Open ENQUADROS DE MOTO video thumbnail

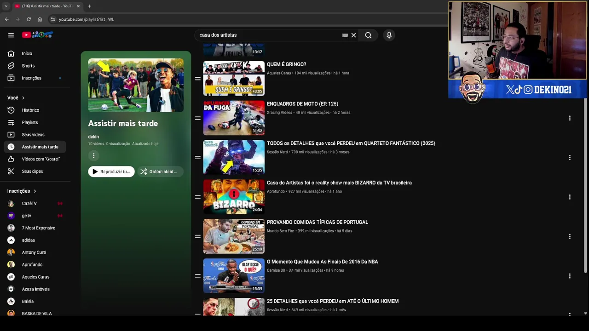tap(234, 118)
